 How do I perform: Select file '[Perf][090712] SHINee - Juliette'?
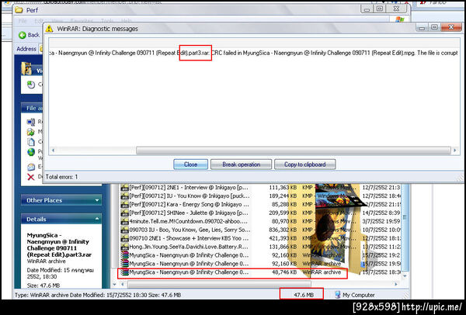point(190,213)
